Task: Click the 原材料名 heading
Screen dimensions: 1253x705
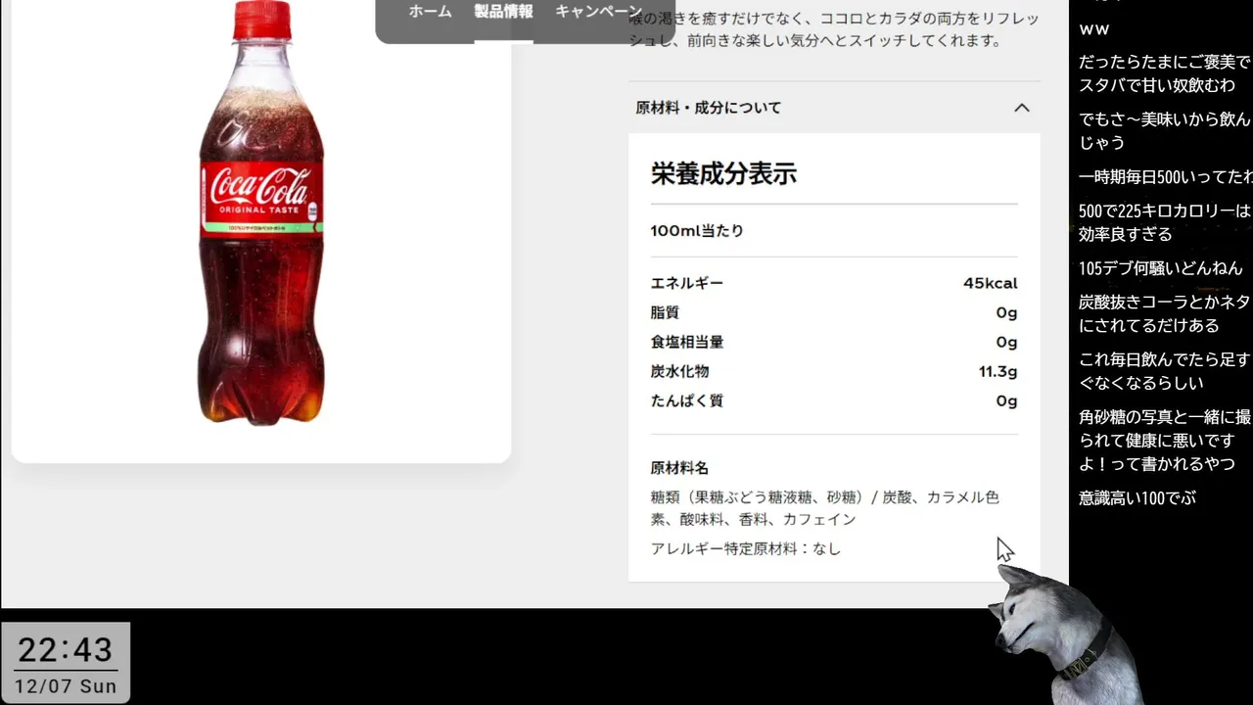Action: click(679, 468)
